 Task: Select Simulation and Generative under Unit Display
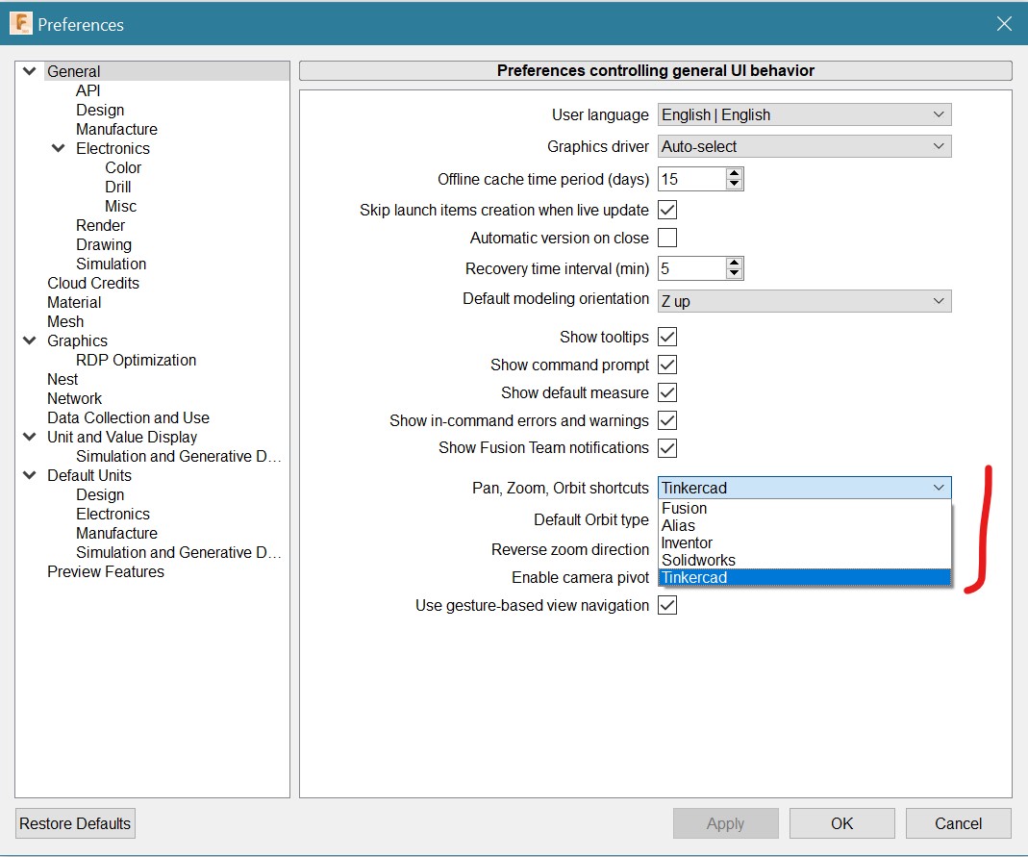(178, 456)
